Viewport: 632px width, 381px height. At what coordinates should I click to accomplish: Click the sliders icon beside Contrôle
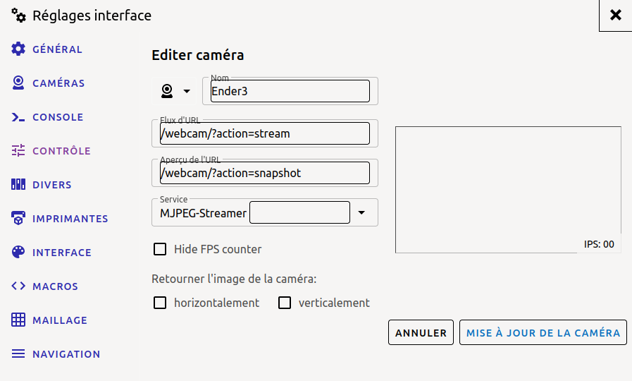[18, 151]
